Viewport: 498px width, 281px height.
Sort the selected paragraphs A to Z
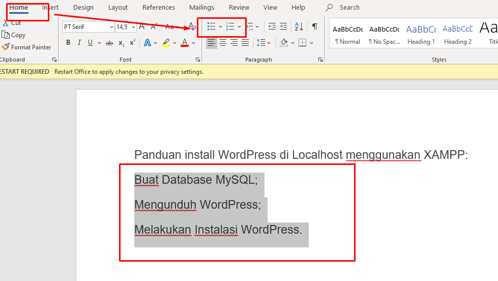[299, 26]
